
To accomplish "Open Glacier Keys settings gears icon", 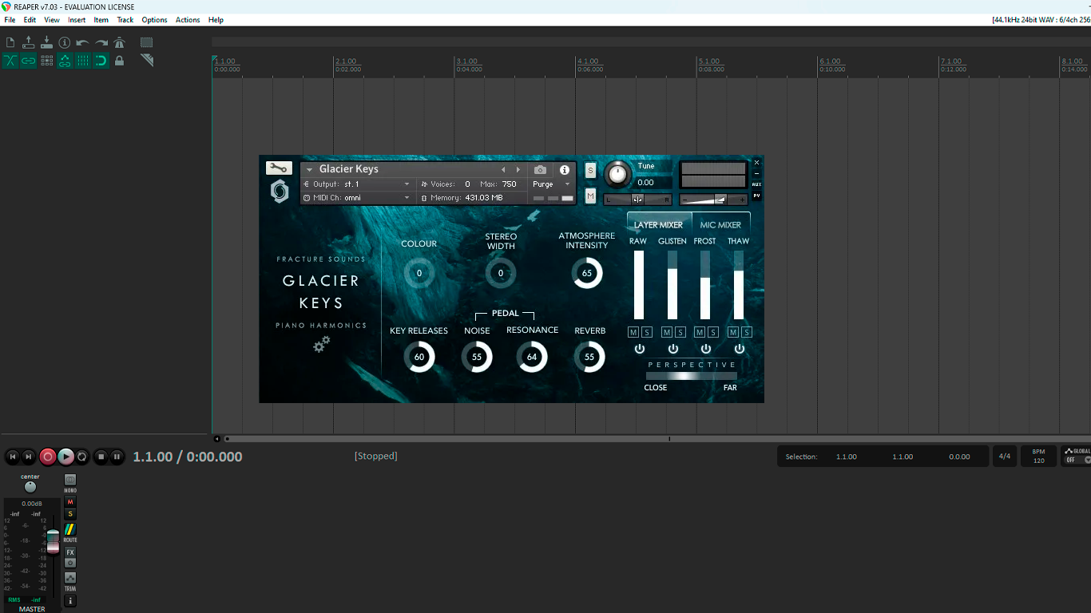I will coord(322,344).
